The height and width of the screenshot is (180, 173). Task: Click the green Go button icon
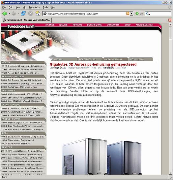click(137, 14)
